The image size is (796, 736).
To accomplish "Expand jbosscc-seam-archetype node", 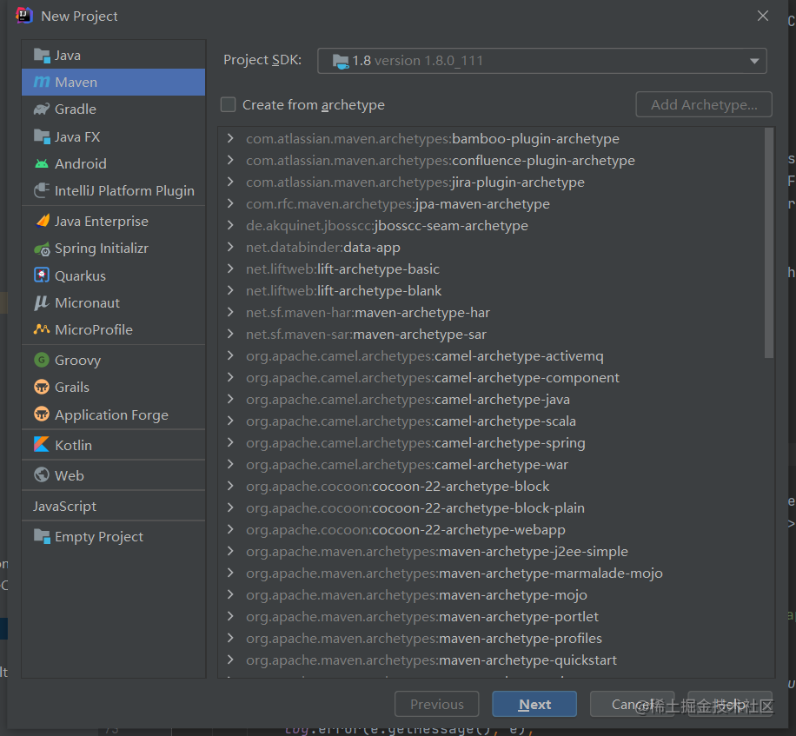I will pyautogui.click(x=230, y=225).
